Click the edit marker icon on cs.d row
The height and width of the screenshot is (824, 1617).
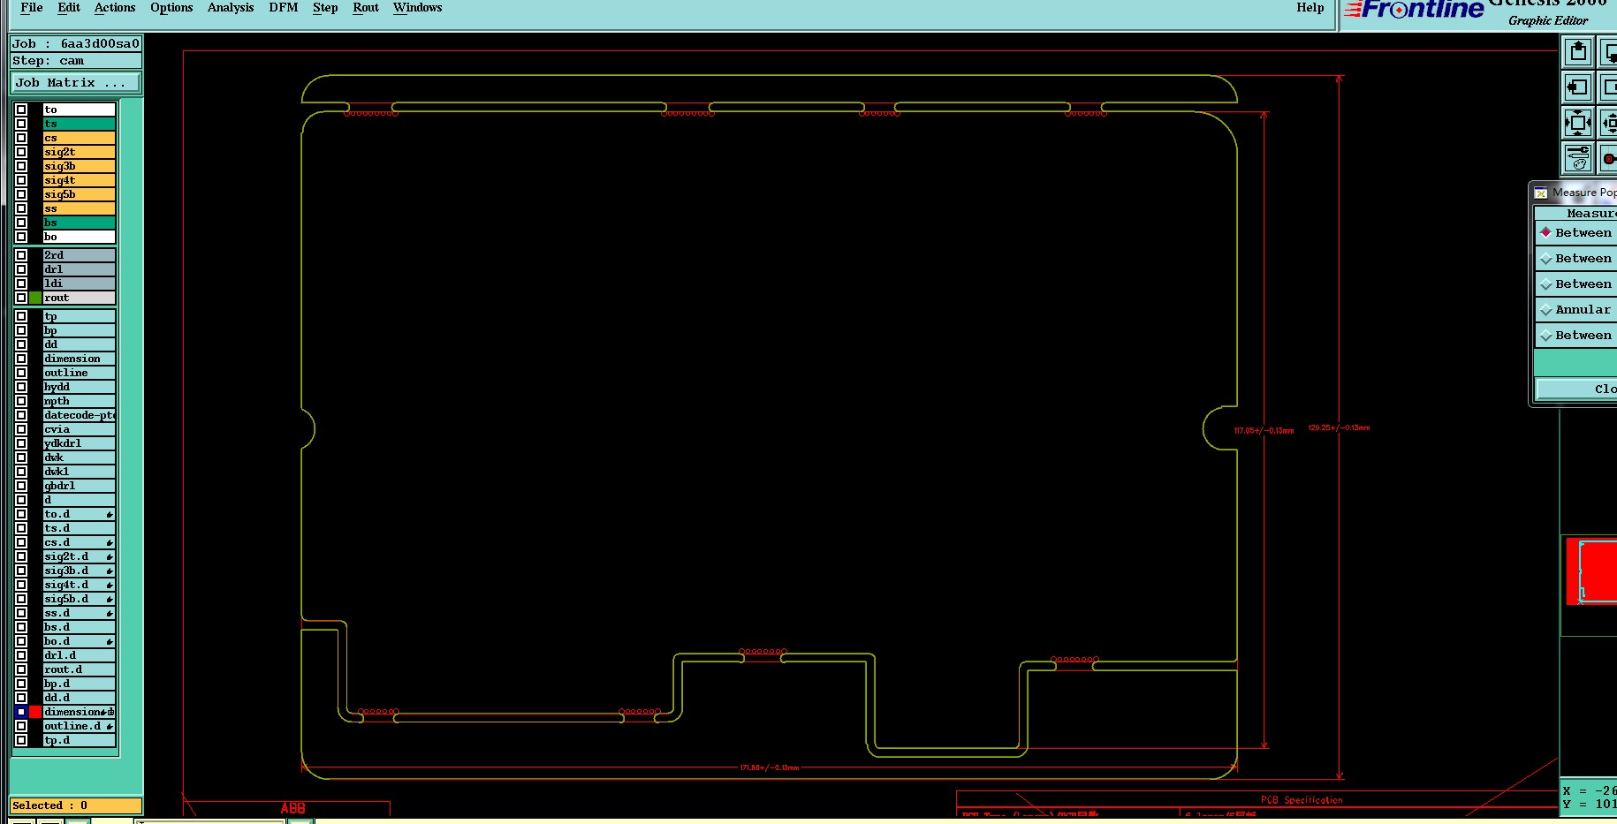pos(110,542)
